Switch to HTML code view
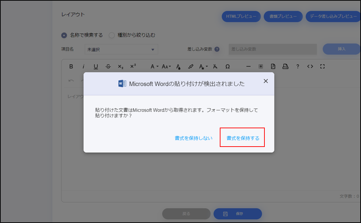The width and height of the screenshot is (361, 223). click(x=310, y=66)
